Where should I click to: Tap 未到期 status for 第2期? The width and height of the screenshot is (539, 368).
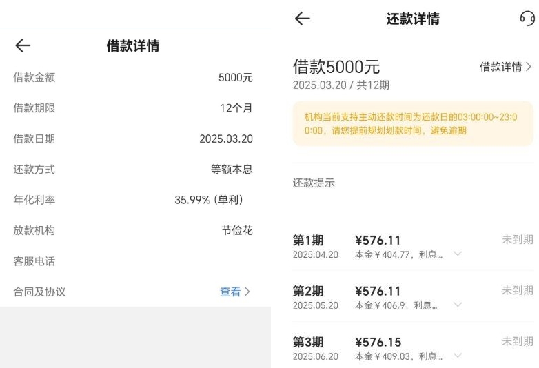point(518,290)
